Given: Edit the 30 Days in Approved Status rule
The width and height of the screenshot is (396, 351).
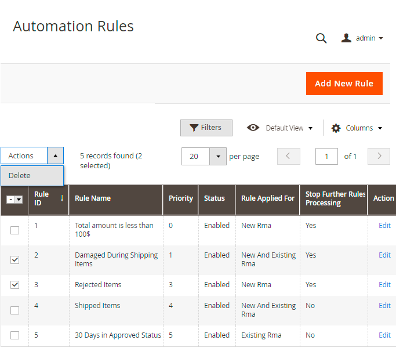Looking at the screenshot, I should tap(384, 335).
